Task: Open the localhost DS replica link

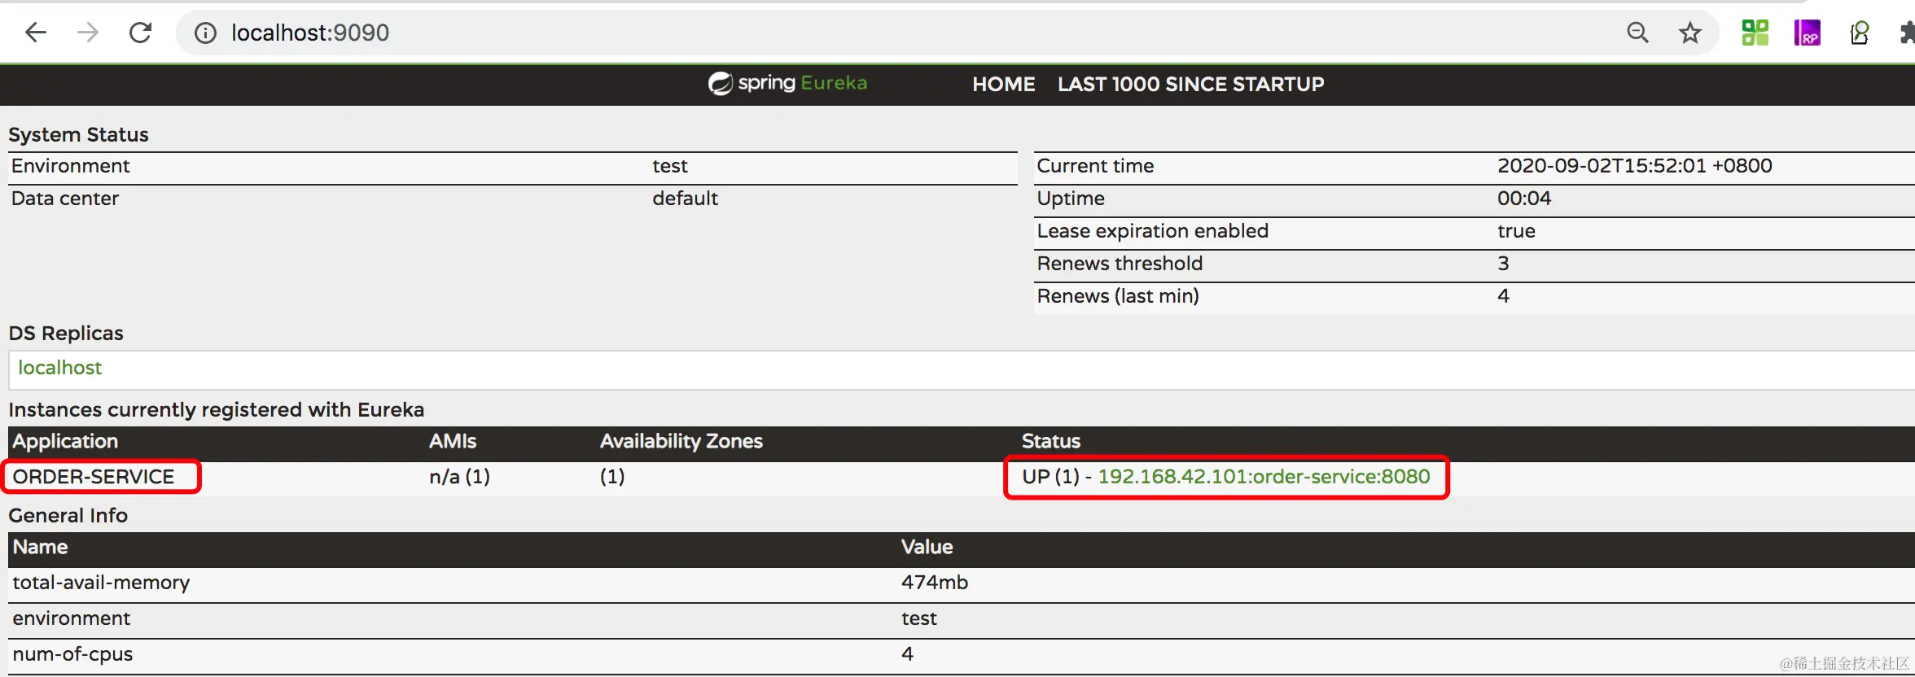Action: click(x=60, y=368)
